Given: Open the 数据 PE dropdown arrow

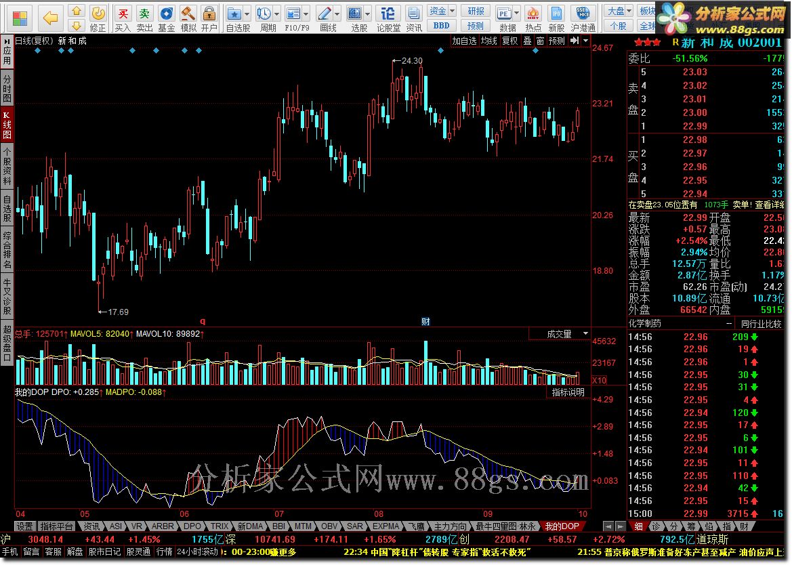Looking at the screenshot, I should coord(516,14).
